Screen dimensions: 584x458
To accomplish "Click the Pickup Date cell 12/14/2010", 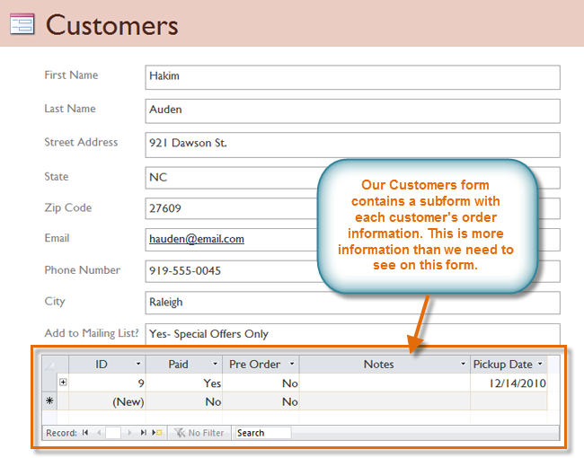I will [509, 383].
